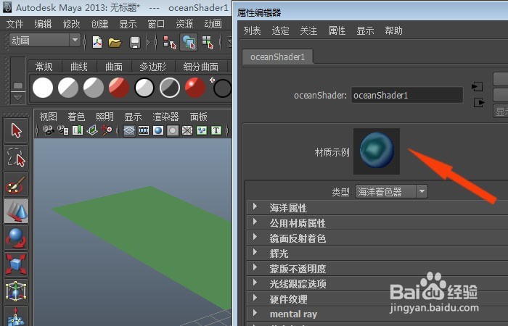Click the image plane viewport icon

[x=92, y=130]
